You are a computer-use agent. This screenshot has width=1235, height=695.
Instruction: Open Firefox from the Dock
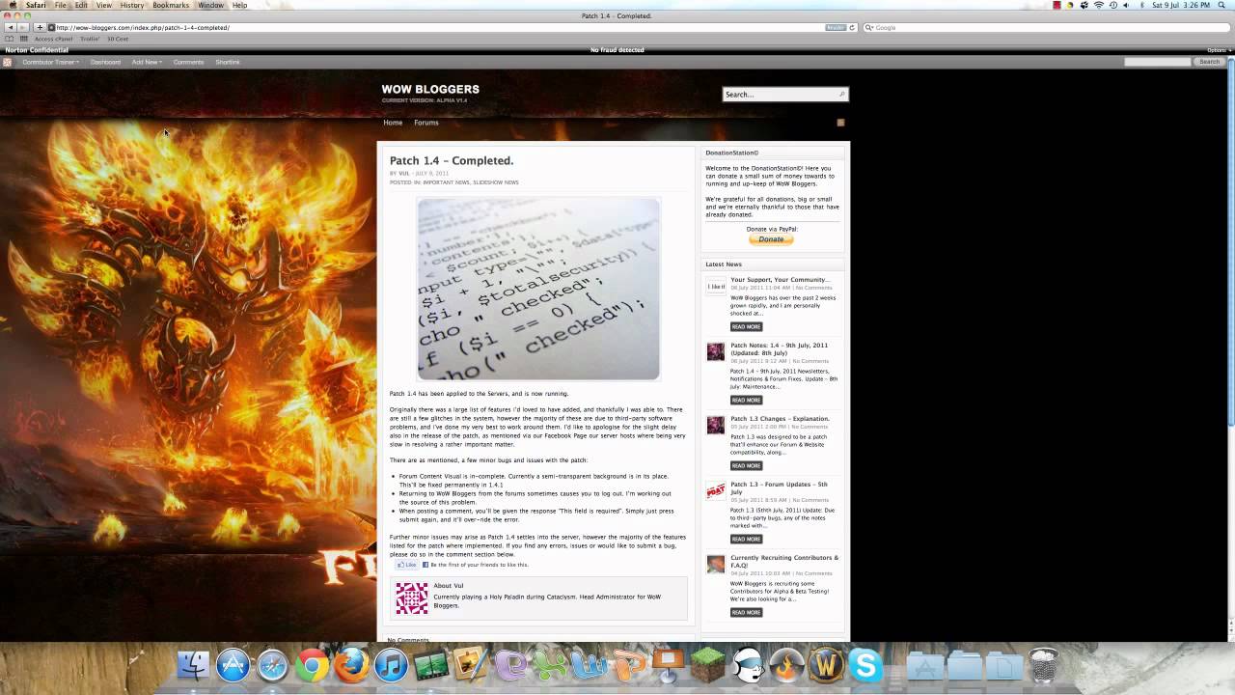point(351,665)
